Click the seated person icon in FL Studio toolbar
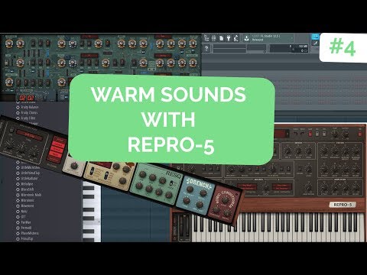 click(x=235, y=38)
